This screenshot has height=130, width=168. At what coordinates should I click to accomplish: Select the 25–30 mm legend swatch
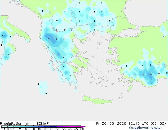pyautogui.click(x=53, y=127)
